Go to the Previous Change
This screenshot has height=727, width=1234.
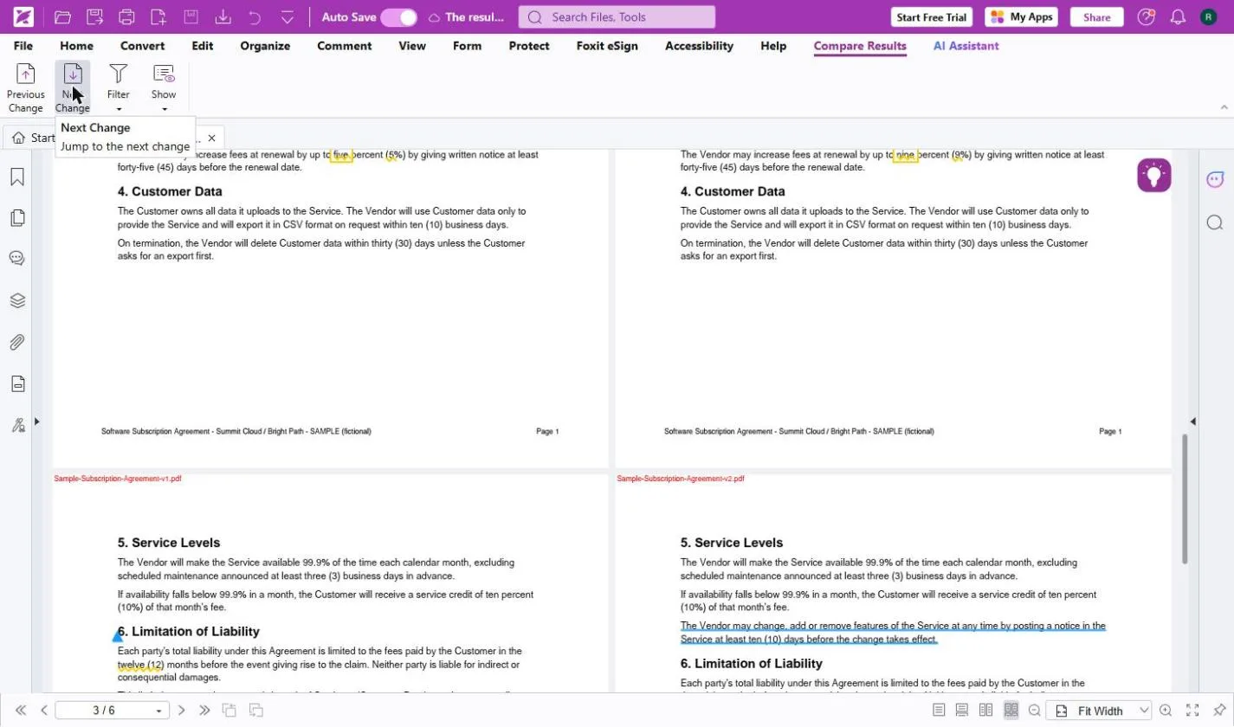click(x=26, y=87)
